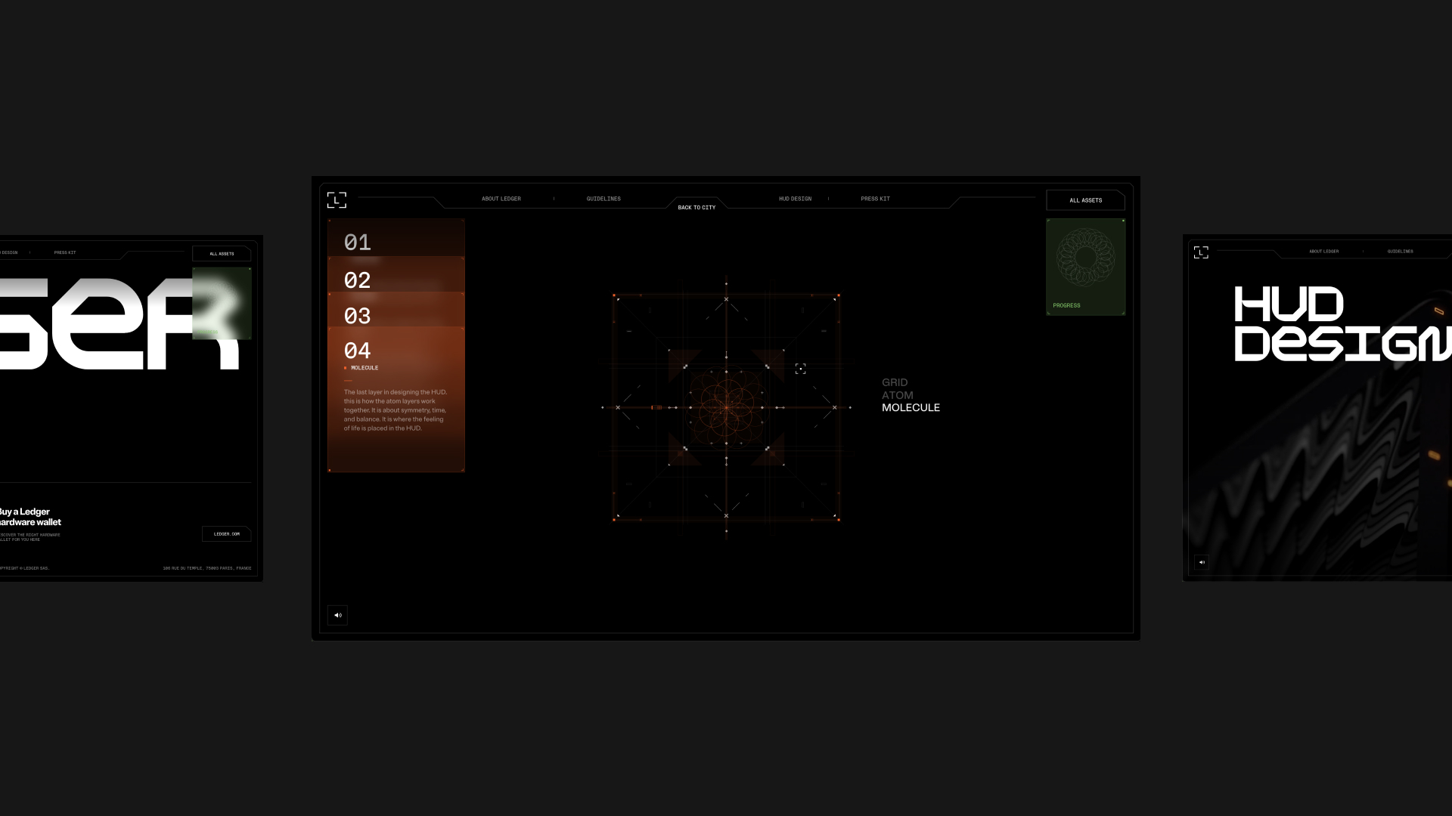Expand step 02 in the layers panel
Image resolution: width=1452 pixels, height=816 pixels.
[396, 276]
